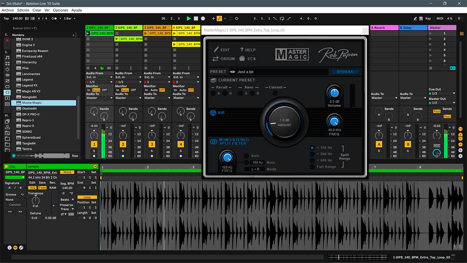Open ECS settings in MasterMagic
The image size is (467, 263).
[242, 59]
